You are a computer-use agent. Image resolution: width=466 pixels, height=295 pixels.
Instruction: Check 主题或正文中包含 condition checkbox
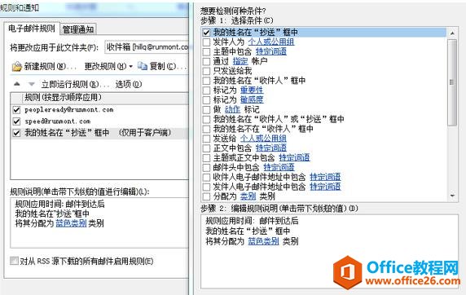click(206, 157)
